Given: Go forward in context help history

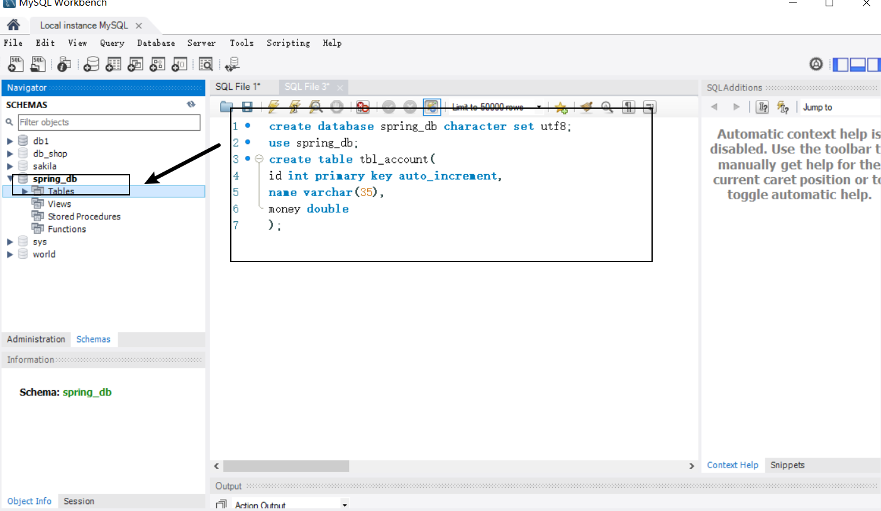Looking at the screenshot, I should click(x=736, y=107).
